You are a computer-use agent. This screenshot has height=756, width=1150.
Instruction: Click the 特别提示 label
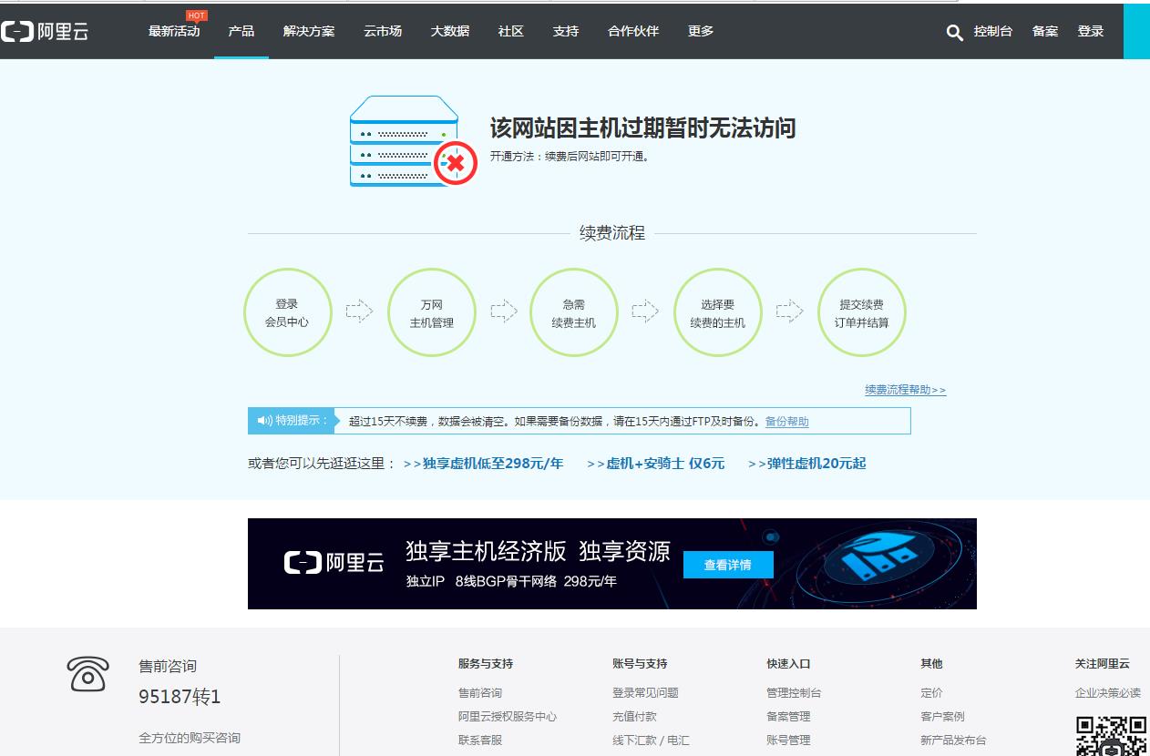301,421
